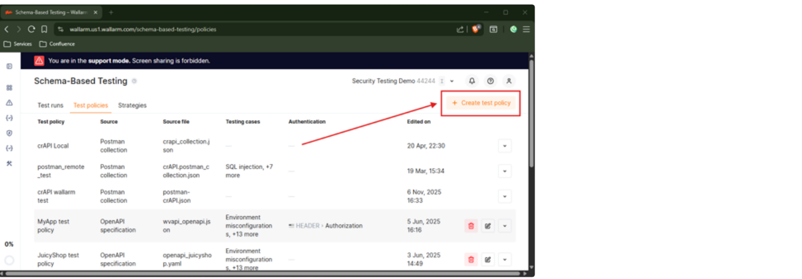Delete the MyApp test policy
Viewport: 802px width, 279px height.
pos(471,226)
